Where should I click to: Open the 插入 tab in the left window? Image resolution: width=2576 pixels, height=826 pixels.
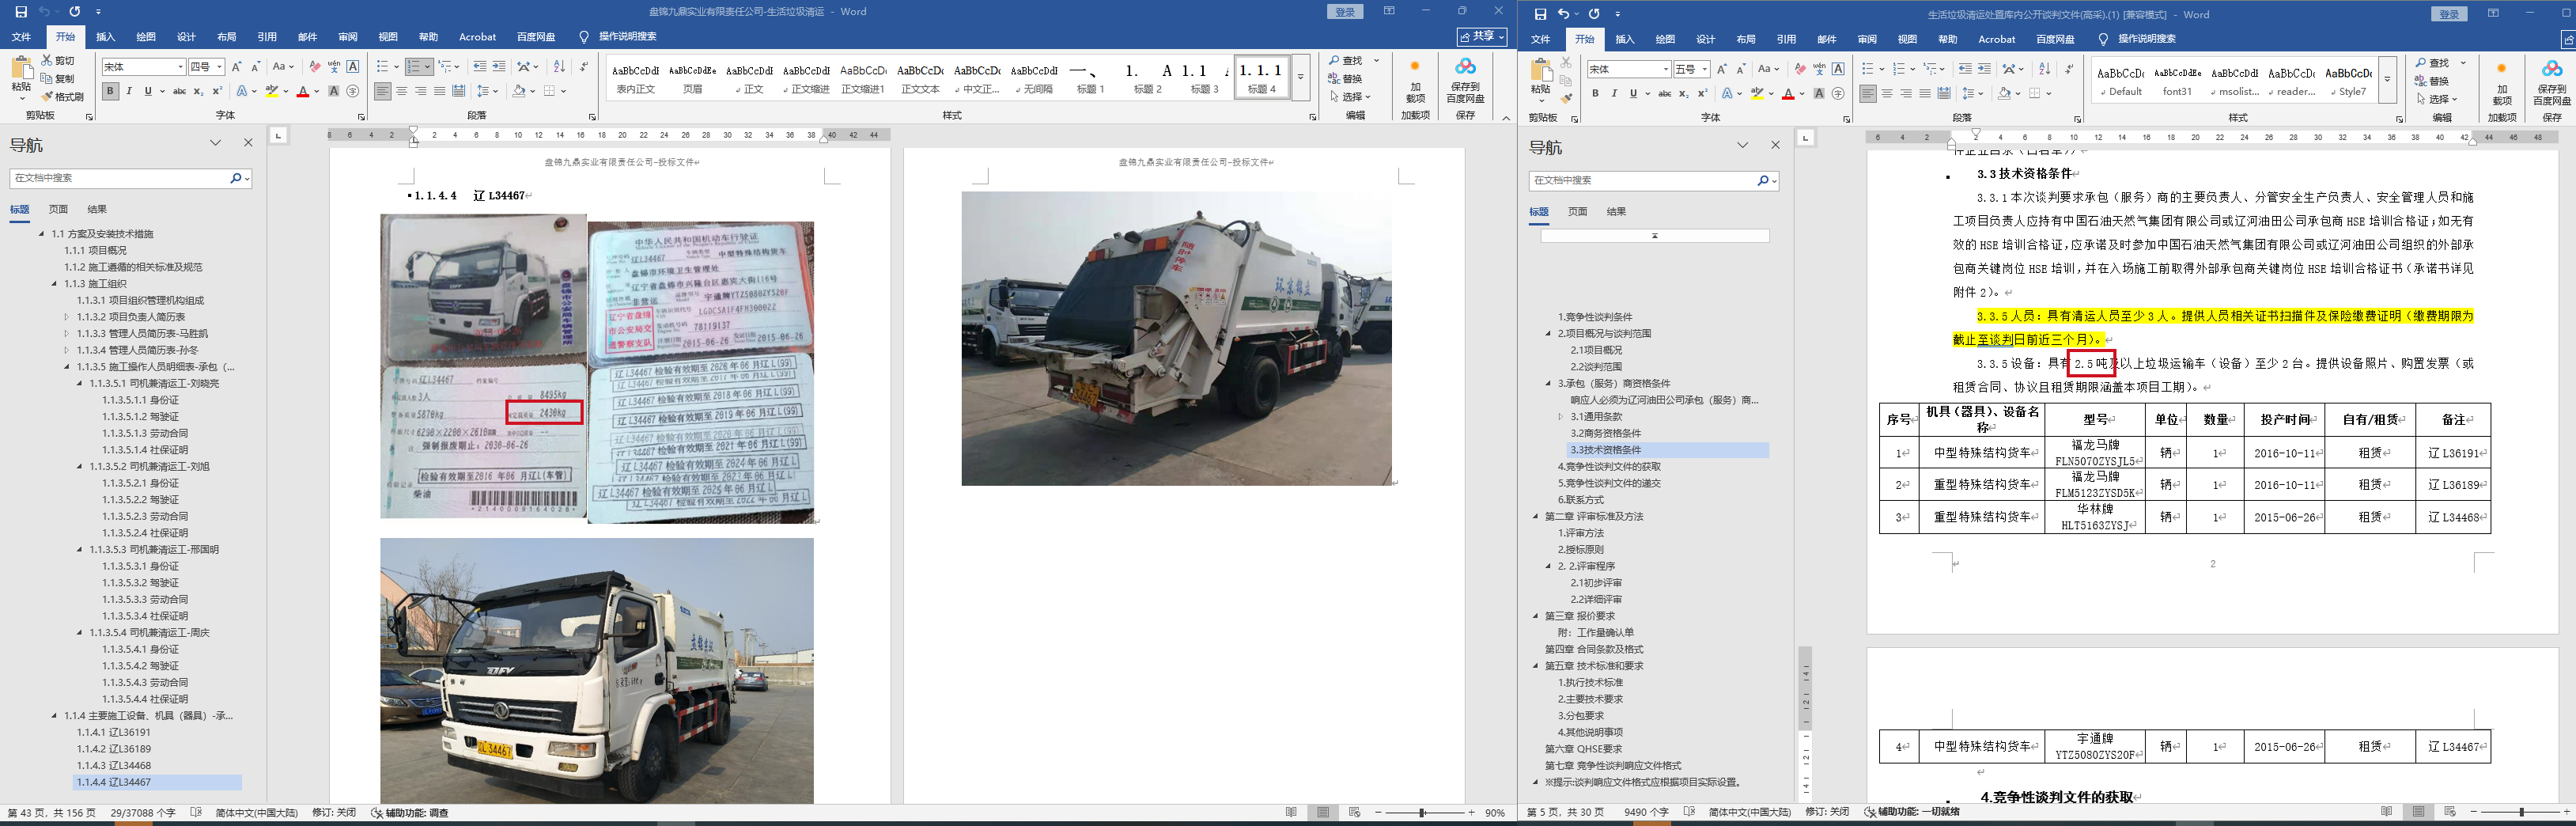tap(105, 37)
